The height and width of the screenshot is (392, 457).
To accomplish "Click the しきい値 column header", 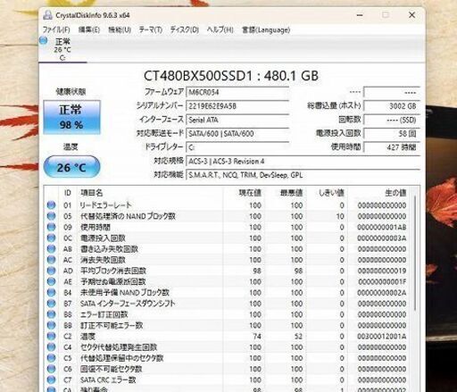I will coord(327,193).
